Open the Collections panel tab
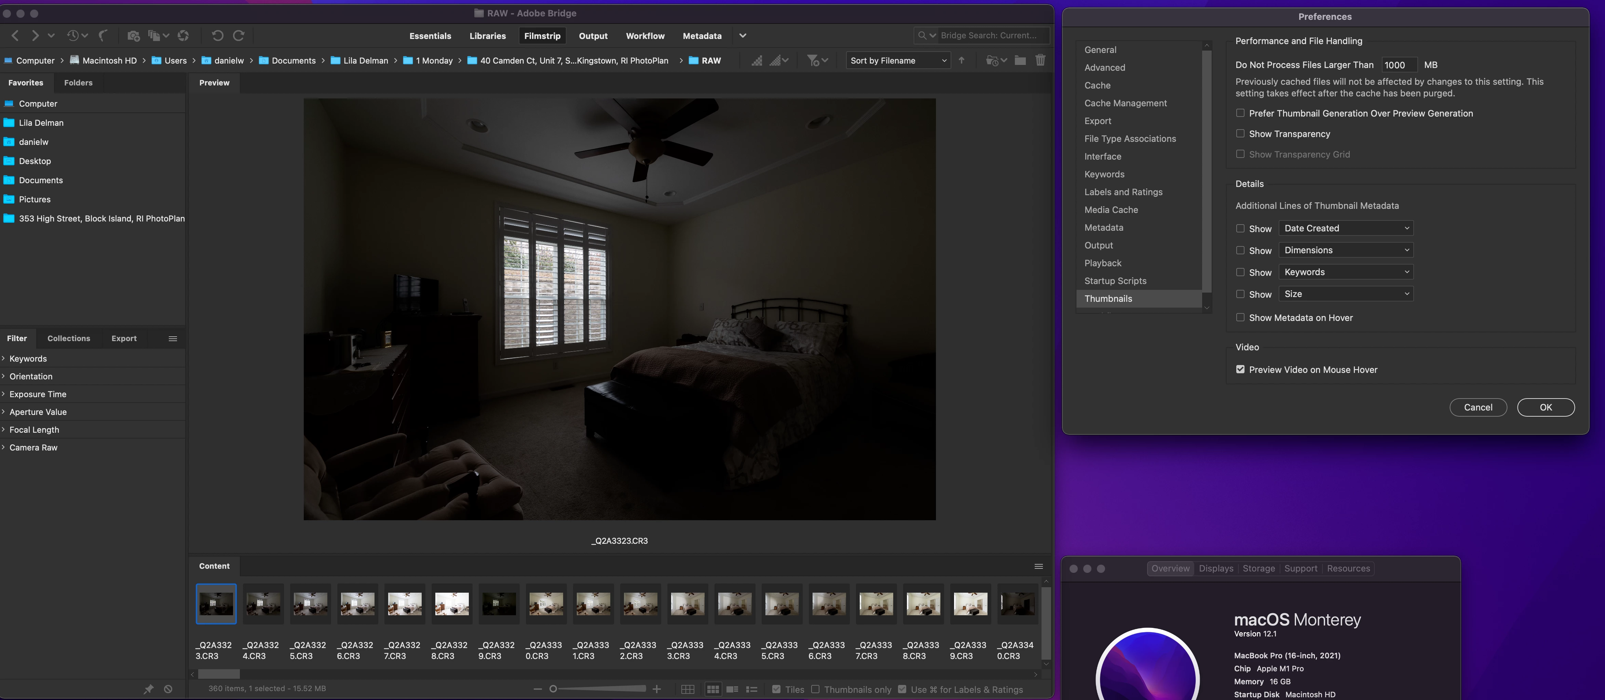The height and width of the screenshot is (700, 1605). (69, 338)
